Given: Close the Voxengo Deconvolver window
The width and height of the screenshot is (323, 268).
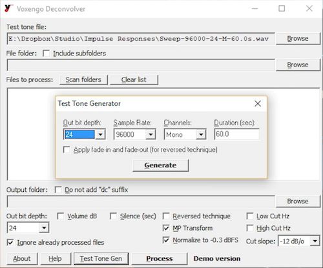Looking at the screenshot, I should [309, 8].
